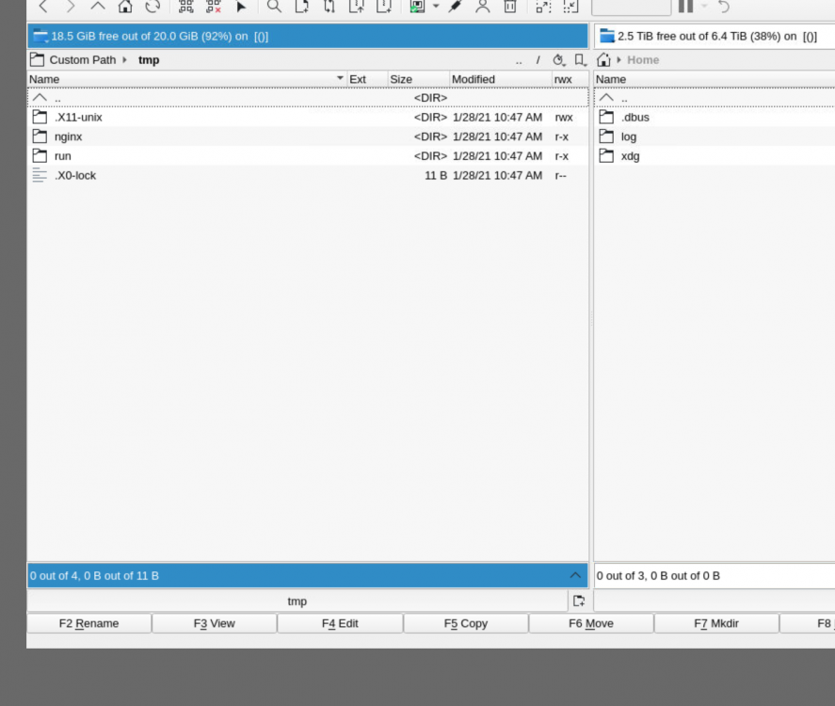This screenshot has height=706, width=835.
Task: Click the icon right of command line
Action: [579, 602]
